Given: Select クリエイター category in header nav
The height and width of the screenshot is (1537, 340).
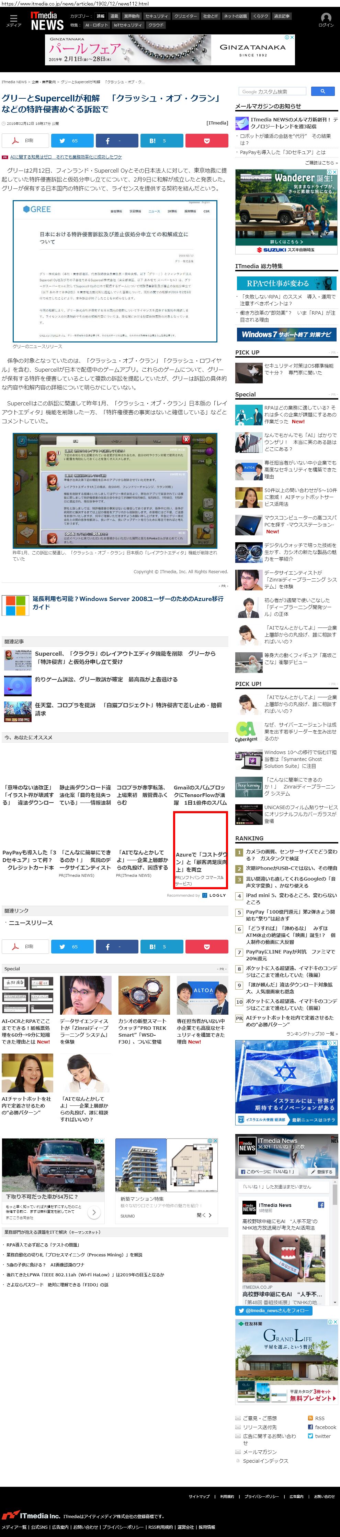Looking at the screenshot, I should (x=186, y=16).
